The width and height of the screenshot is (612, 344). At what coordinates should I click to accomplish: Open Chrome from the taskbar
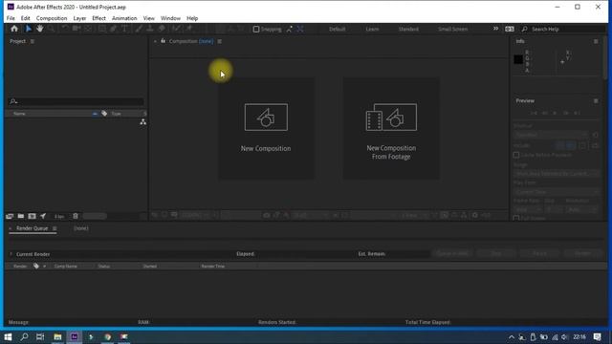coord(107,336)
